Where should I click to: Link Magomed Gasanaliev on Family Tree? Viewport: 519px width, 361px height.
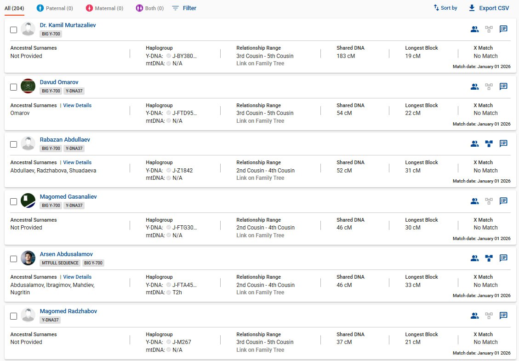260,235
